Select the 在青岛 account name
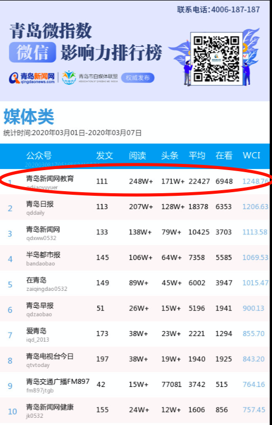 coord(36,280)
